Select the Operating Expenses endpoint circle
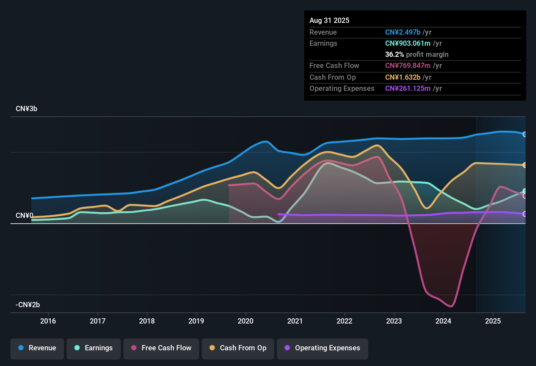This screenshot has width=536, height=366. pos(525,214)
